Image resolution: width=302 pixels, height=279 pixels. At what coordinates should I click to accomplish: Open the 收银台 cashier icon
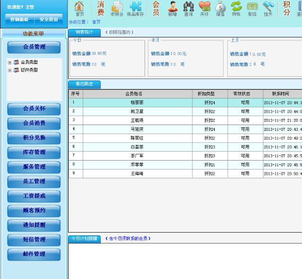click(117, 8)
